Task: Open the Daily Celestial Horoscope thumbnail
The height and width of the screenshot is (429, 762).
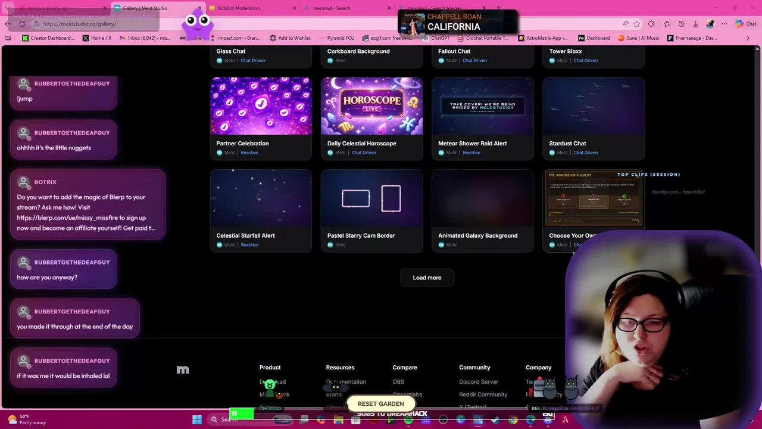Action: pyautogui.click(x=371, y=106)
